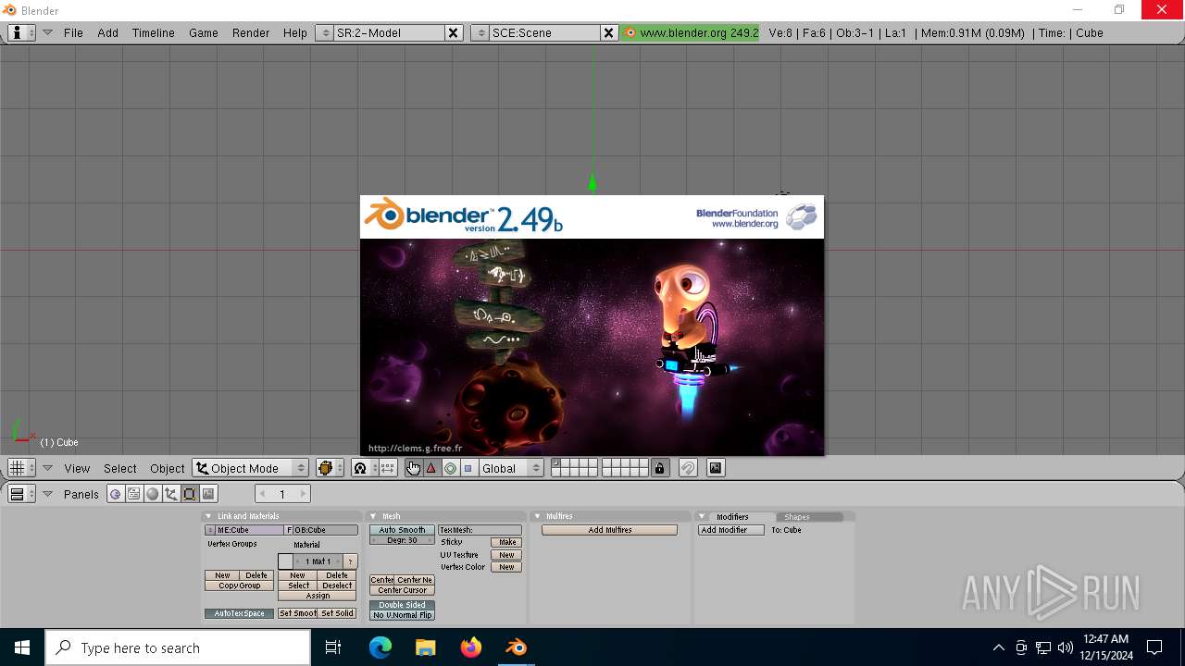This screenshot has height=666, width=1185.
Task: Click the question mark material button
Action: click(x=350, y=561)
